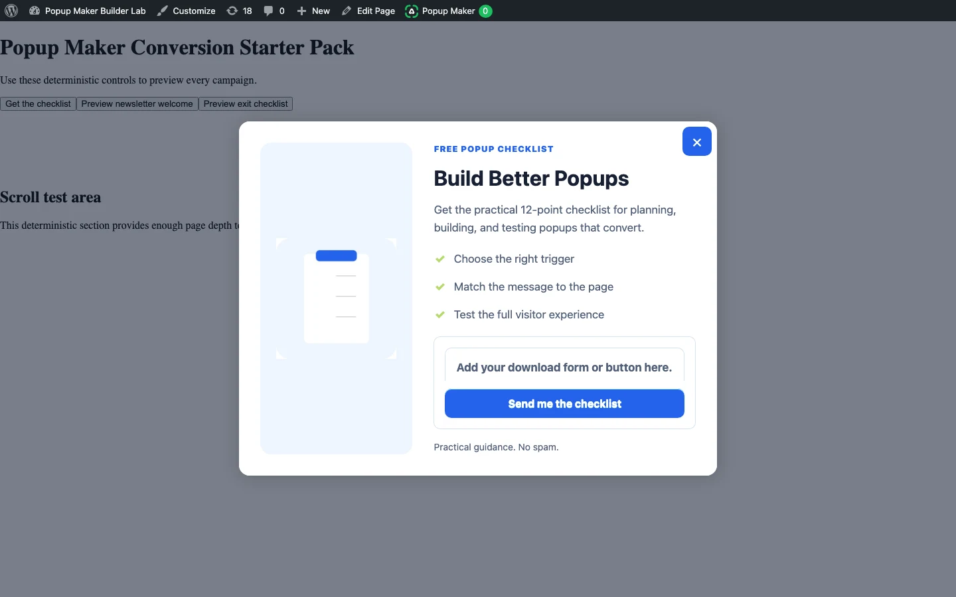
Task: Open the New content menu
Action: 313,11
